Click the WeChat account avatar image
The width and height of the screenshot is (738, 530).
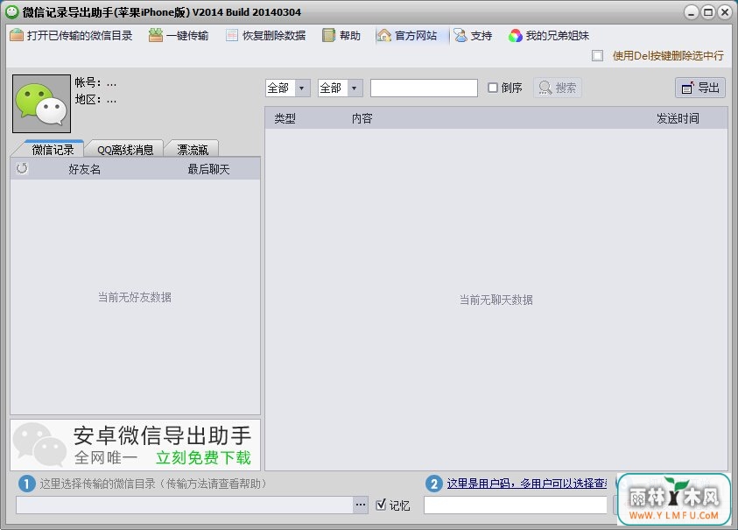click(41, 103)
